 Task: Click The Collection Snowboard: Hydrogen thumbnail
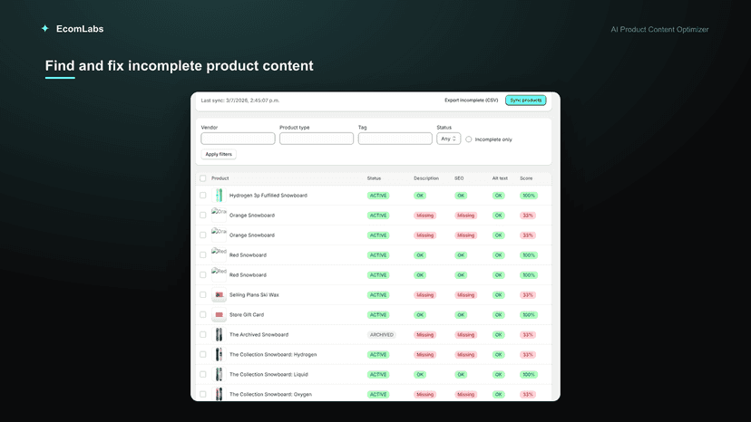coord(219,355)
